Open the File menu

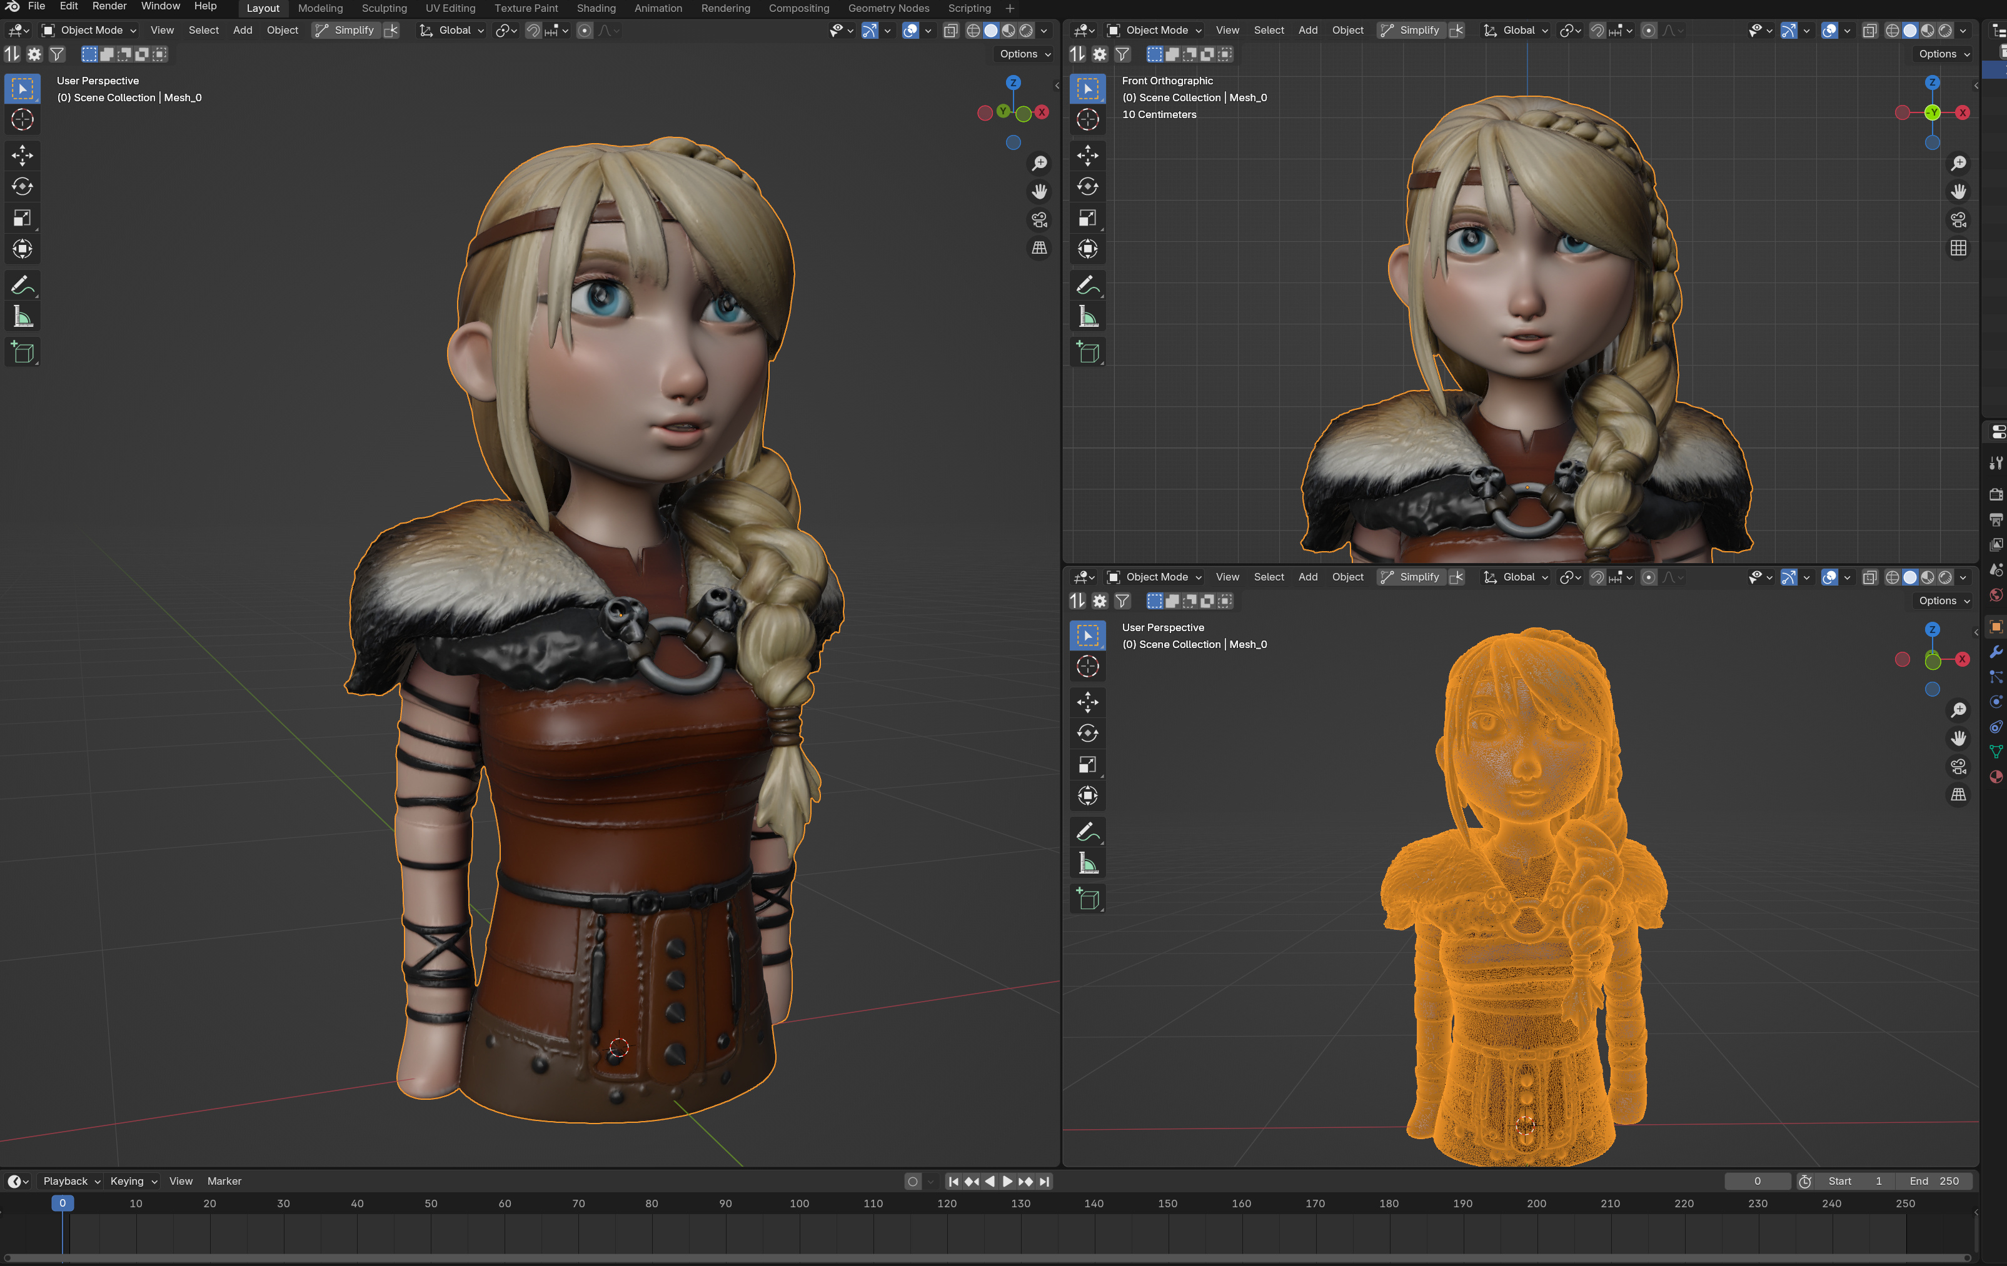click(x=37, y=7)
